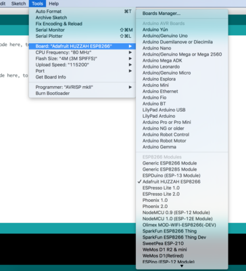The width and height of the screenshot is (246, 271).
Task: Expand Programmer: "AVRISP mkII" submenu
Action: click(82, 87)
